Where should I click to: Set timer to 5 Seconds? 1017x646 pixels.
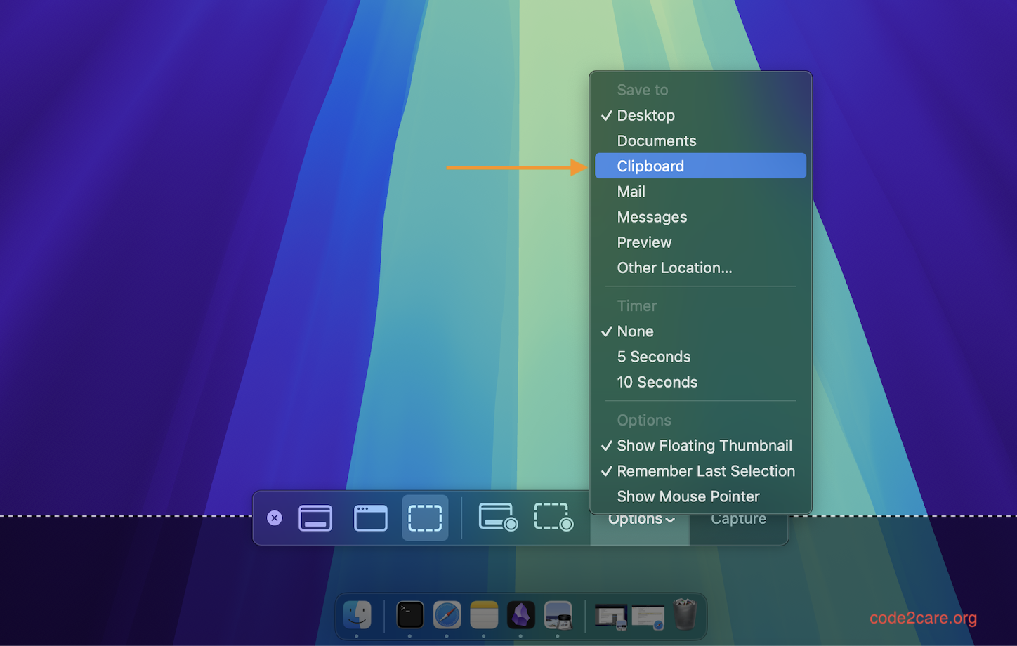coord(653,357)
